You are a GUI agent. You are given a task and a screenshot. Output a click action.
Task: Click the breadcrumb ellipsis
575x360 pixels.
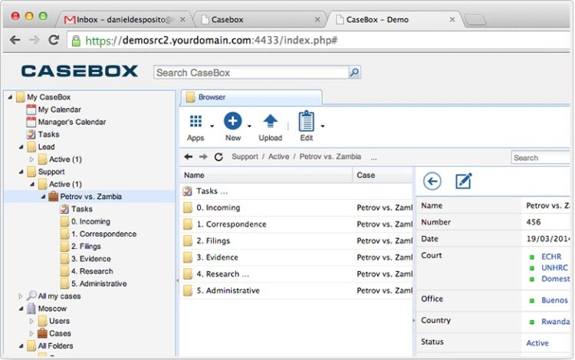373,159
